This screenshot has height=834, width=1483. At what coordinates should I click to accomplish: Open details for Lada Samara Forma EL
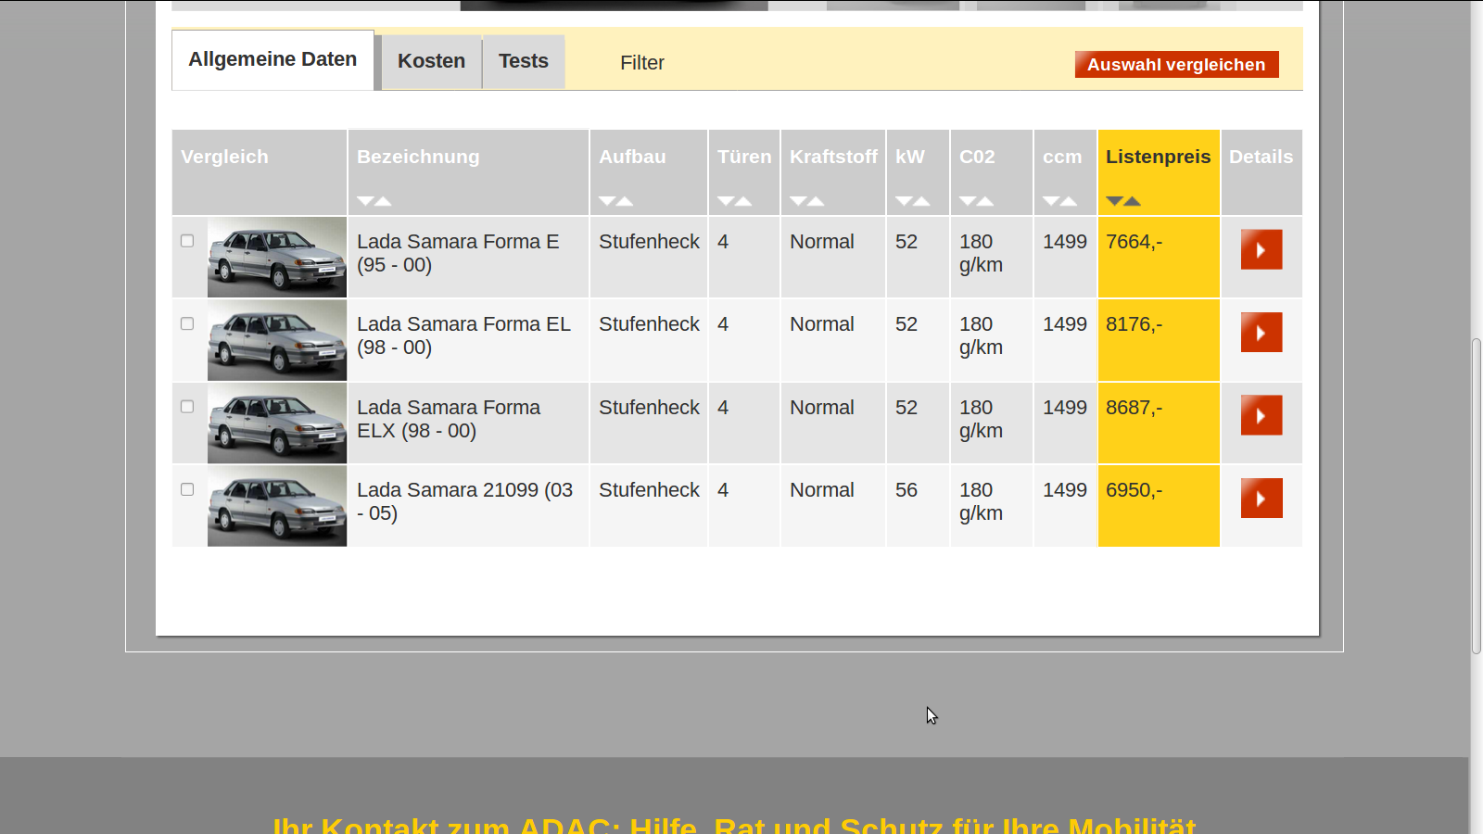click(1261, 332)
